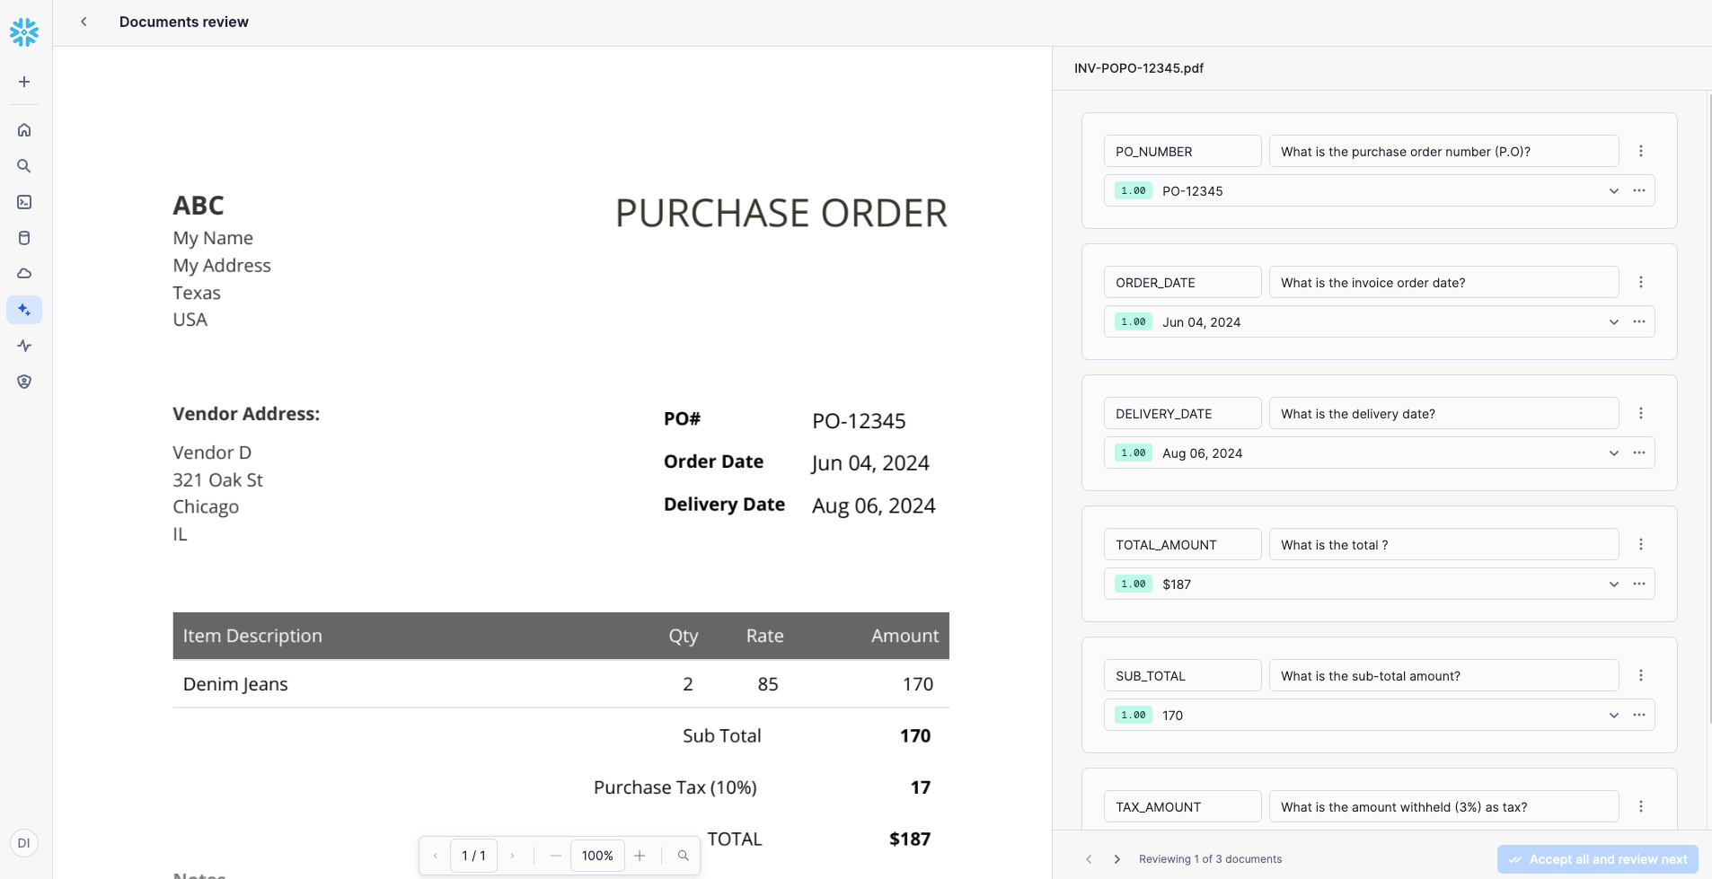Edit the SUB_TOTAL question text field

1443,676
